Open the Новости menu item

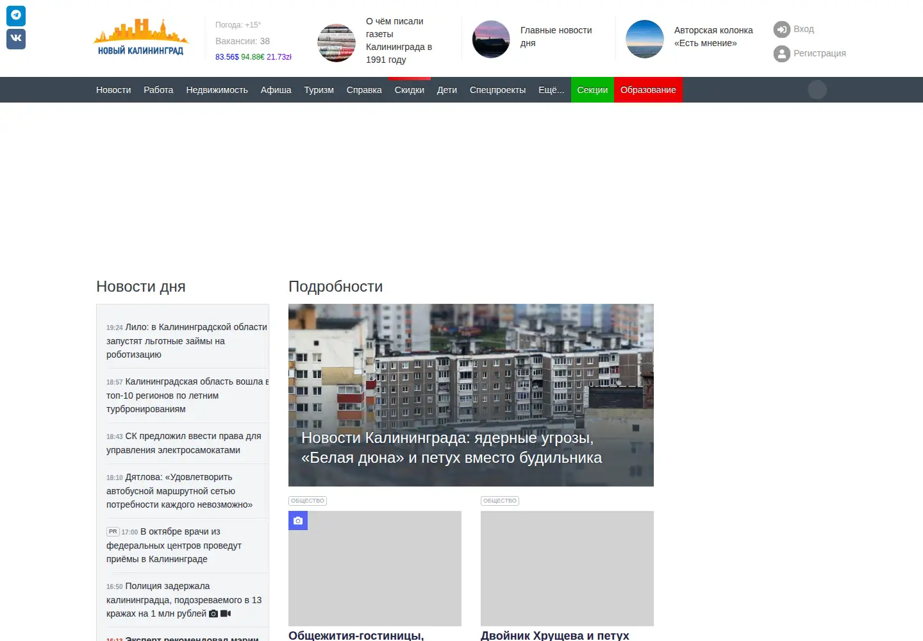[x=113, y=90]
